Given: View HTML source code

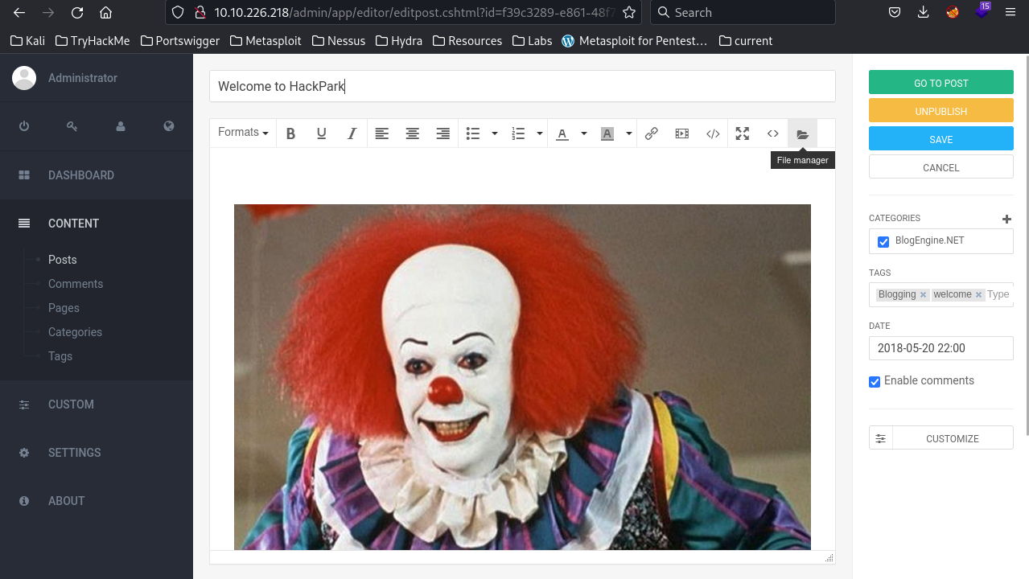Looking at the screenshot, I should pyautogui.click(x=773, y=133).
